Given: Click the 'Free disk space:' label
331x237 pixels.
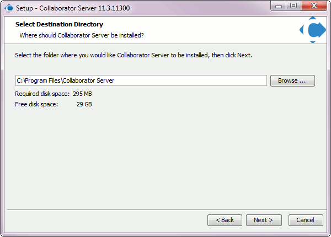Looking at the screenshot, I should point(36,104).
